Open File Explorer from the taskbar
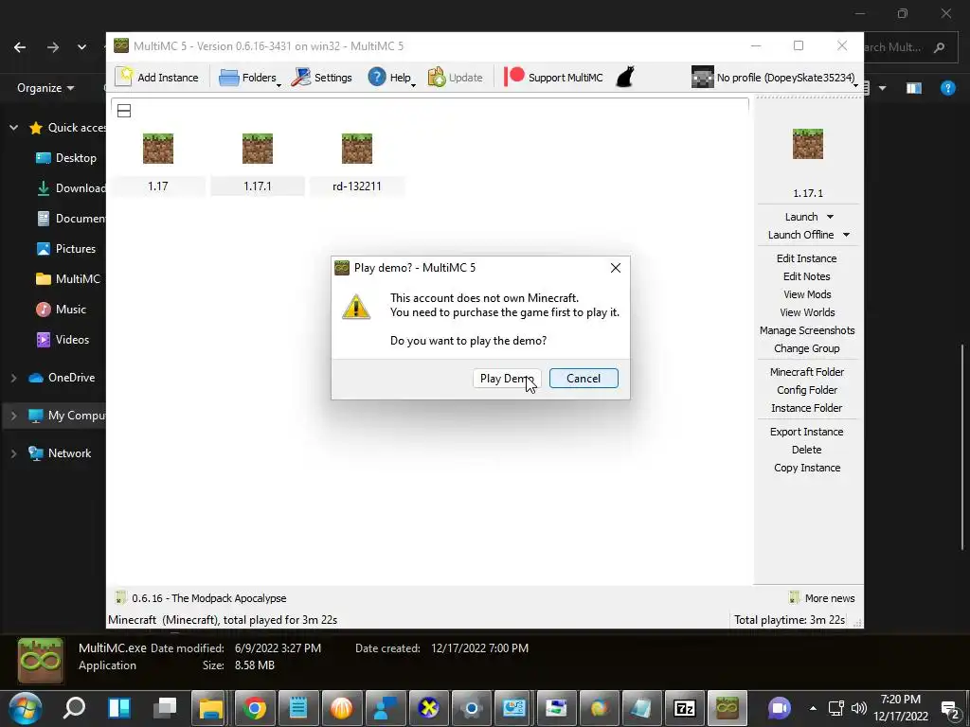 coord(211,708)
